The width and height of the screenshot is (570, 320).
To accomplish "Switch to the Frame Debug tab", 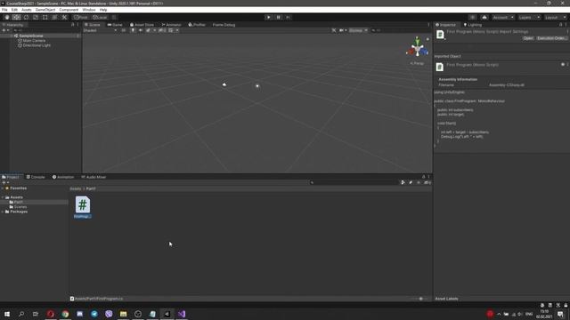I will point(224,25).
